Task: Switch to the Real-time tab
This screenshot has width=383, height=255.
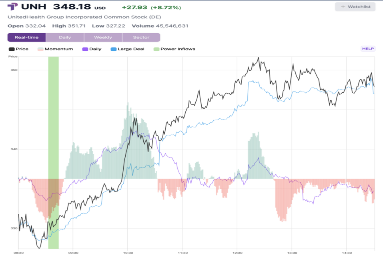Action: pos(26,37)
